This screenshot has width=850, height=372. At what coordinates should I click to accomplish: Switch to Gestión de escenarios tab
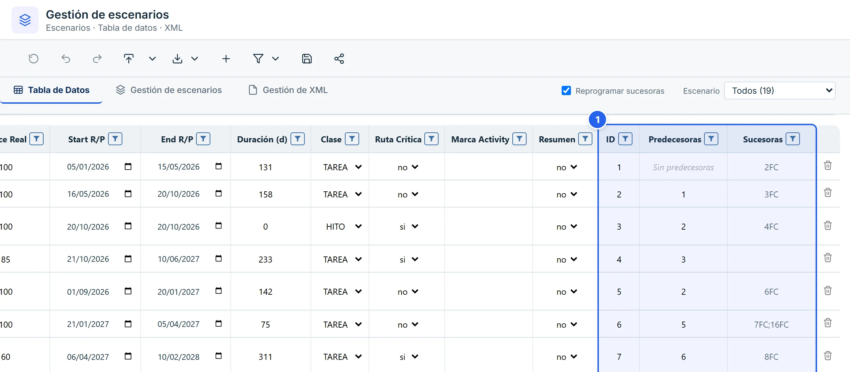click(169, 90)
